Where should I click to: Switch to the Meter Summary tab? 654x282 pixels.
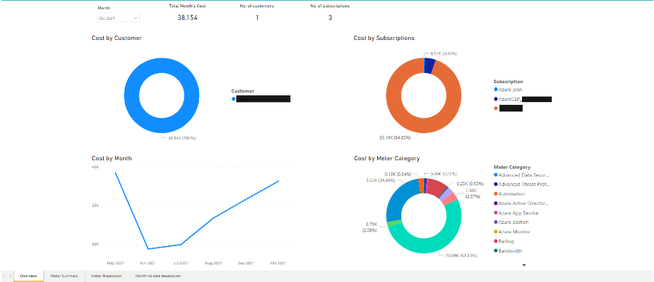point(64,276)
